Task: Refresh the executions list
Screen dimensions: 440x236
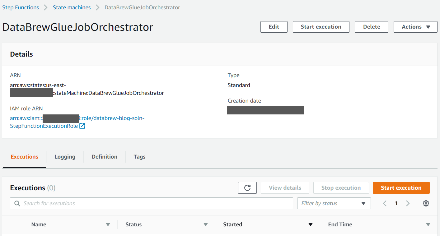Action: coord(247,188)
